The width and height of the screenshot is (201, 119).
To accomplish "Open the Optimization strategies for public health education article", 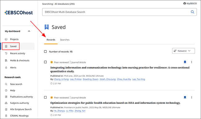I will tap(115, 103).
